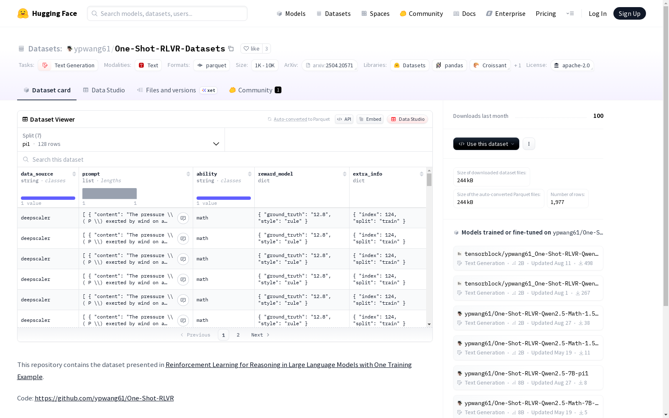The image size is (669, 418).
Task: Click the expand menu icon beside Pricing
Action: tap(570, 13)
